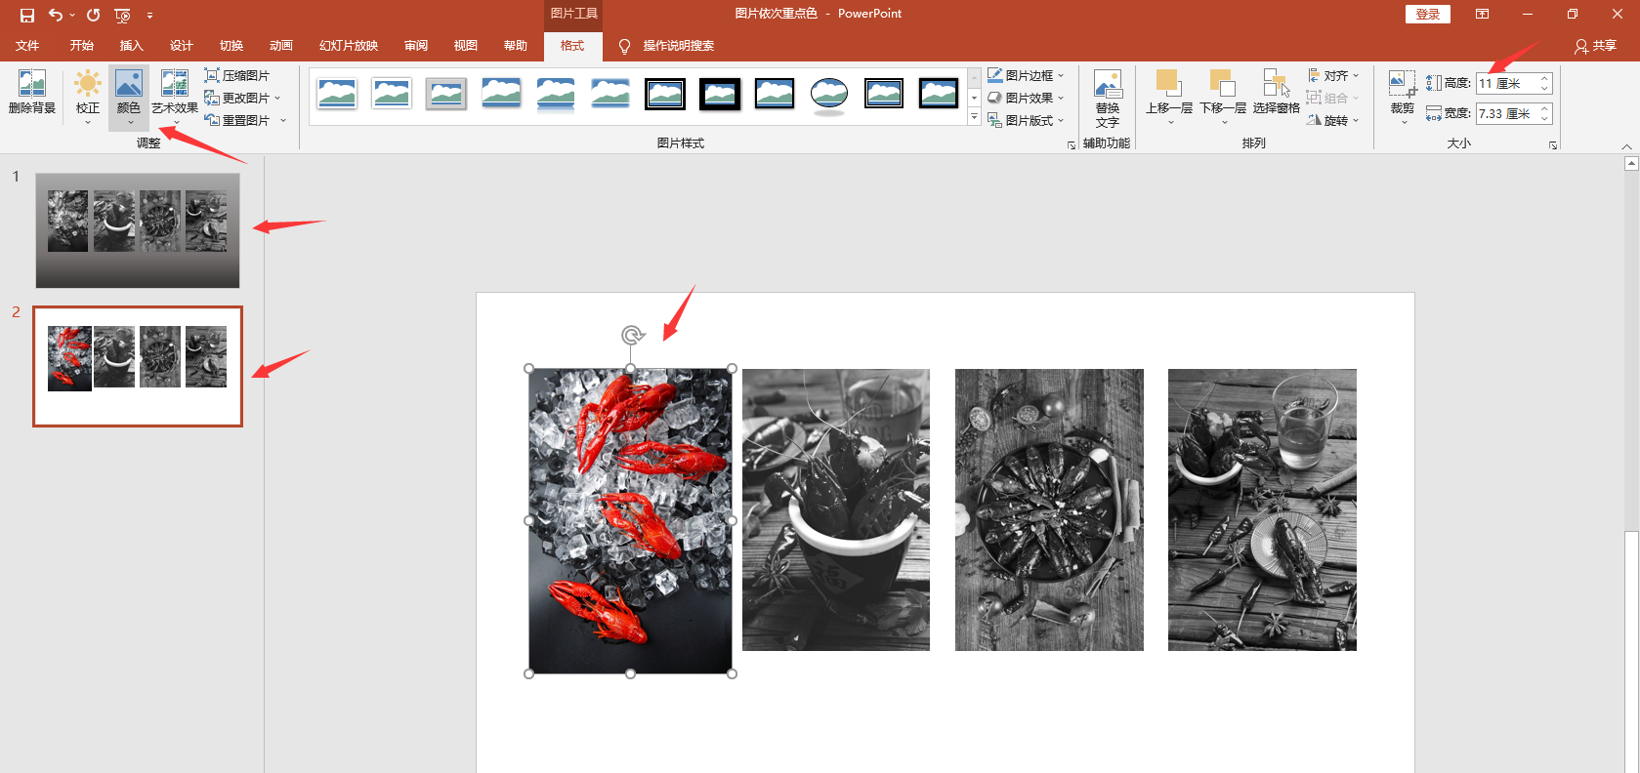Open 选择窗格 selection pane

coord(1276,93)
